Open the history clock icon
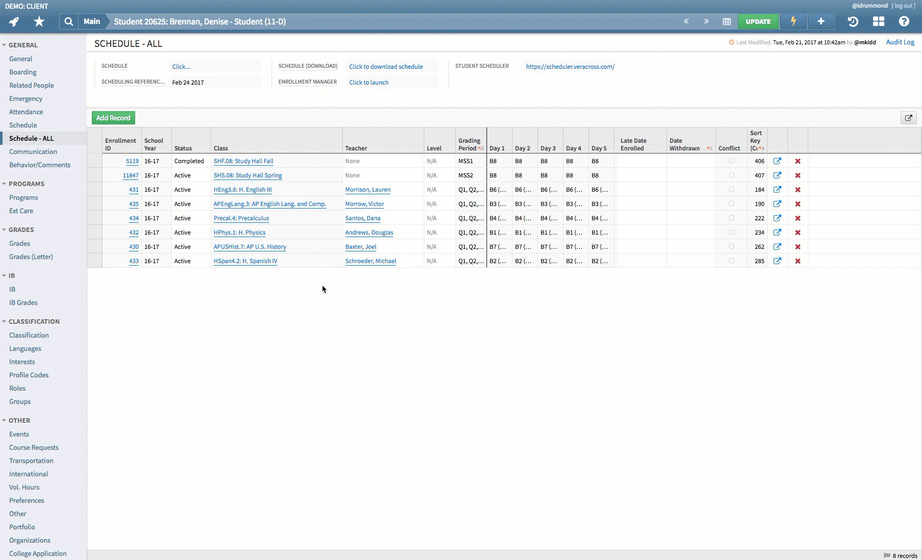 click(x=853, y=21)
